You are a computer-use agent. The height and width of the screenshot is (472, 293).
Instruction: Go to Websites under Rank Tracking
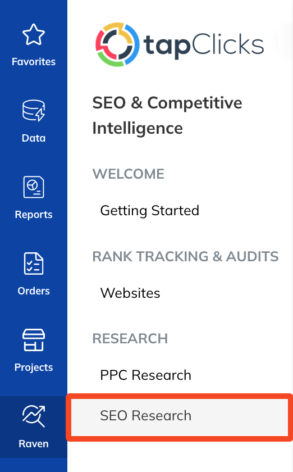pos(130,293)
